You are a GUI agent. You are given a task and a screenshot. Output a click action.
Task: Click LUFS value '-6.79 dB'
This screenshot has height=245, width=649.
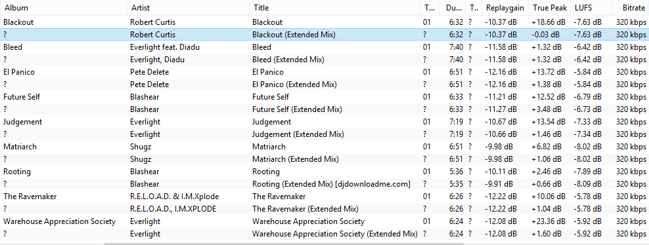tap(588, 97)
